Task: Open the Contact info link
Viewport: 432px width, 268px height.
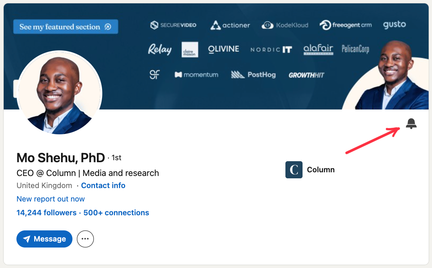Action: click(103, 185)
